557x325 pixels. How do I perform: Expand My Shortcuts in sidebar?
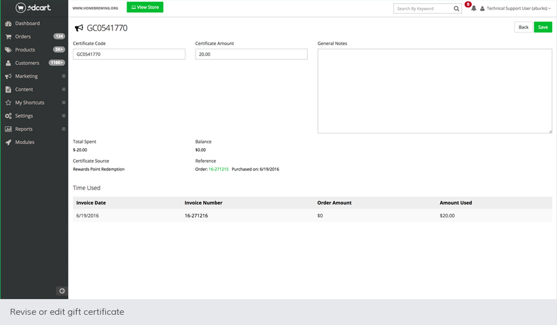63,103
